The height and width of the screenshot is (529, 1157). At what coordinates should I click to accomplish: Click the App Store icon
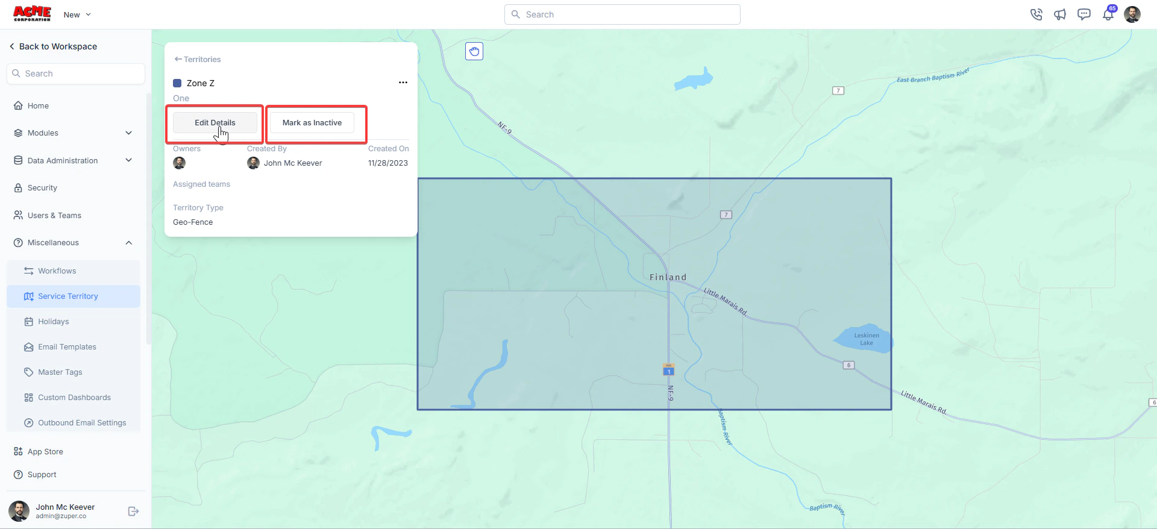(x=18, y=451)
